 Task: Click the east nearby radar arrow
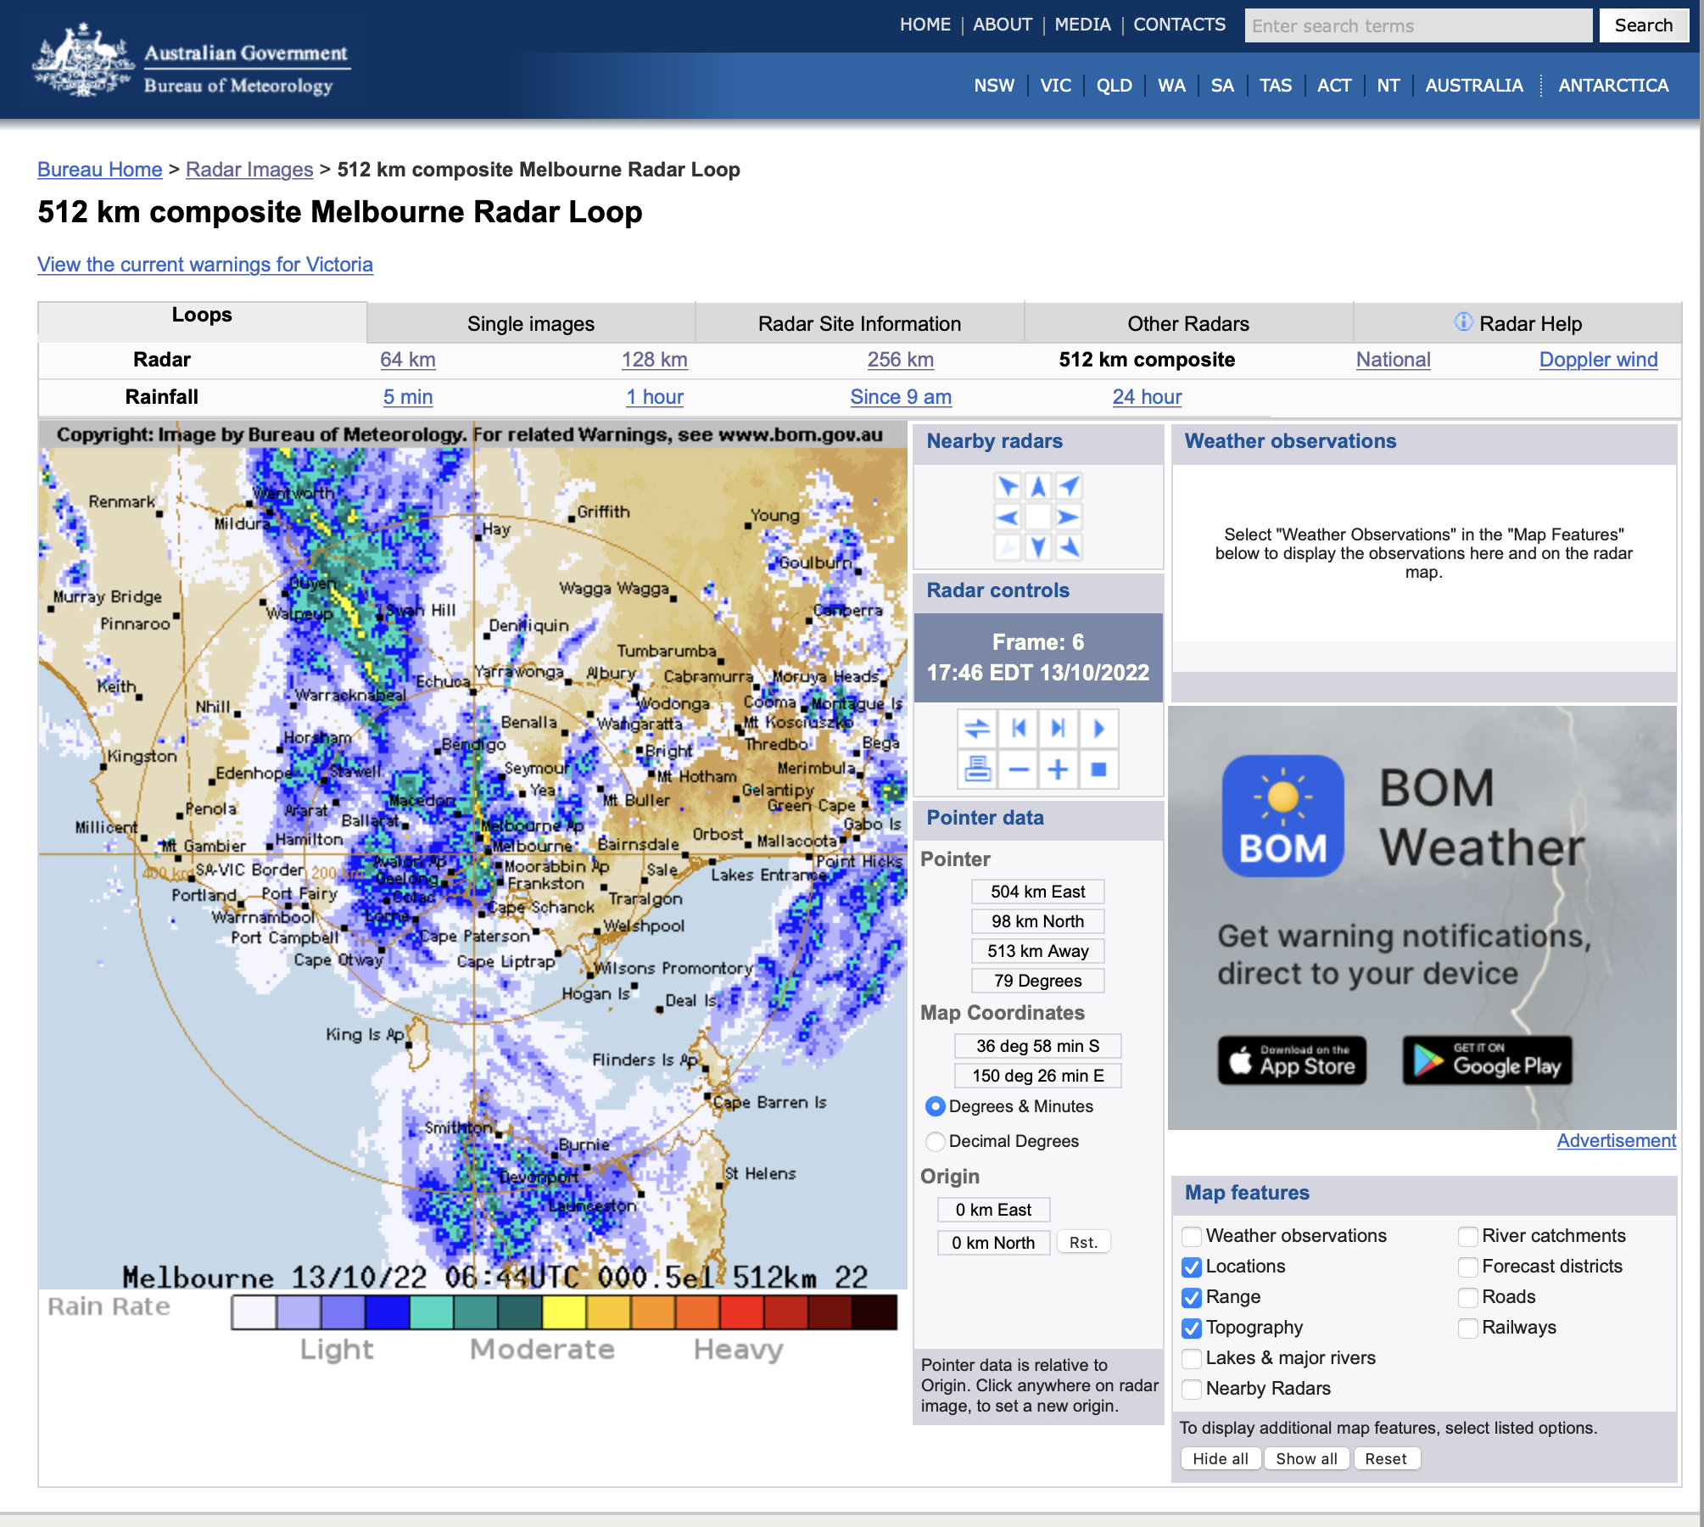click(1069, 517)
